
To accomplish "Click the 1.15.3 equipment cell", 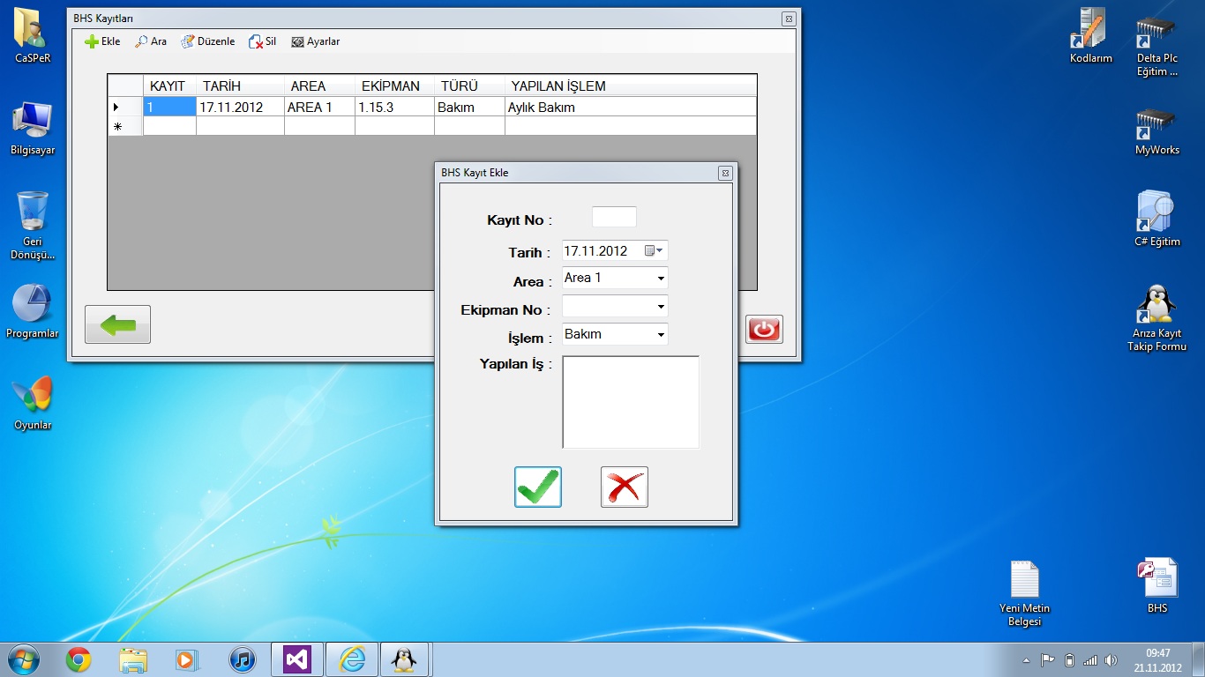I will (394, 107).
